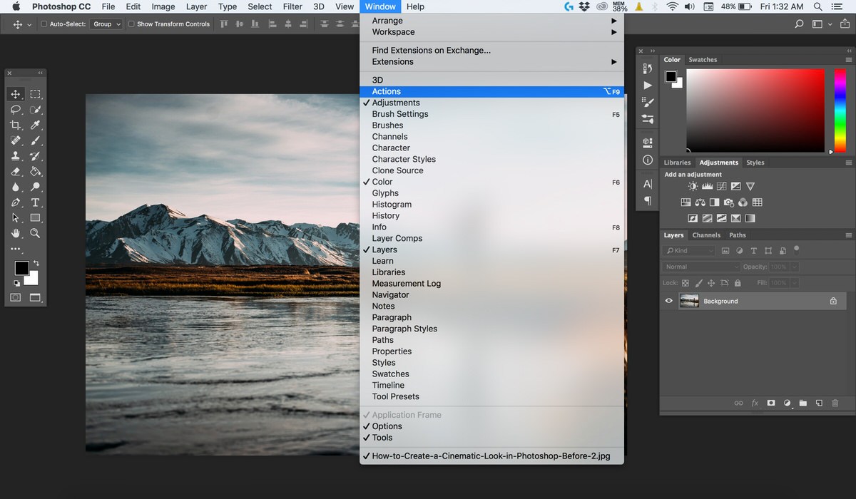Select the Zoom tool in toolbox

click(35, 233)
